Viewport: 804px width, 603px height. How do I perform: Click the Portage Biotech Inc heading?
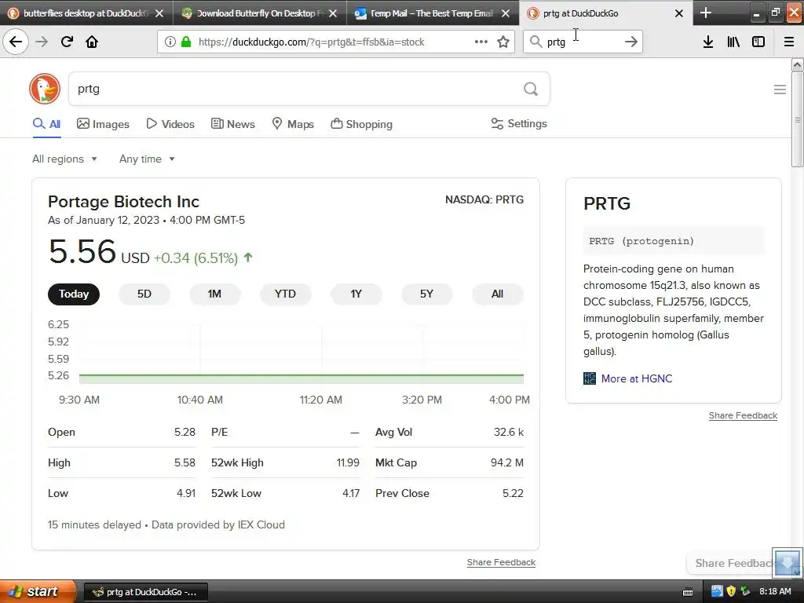pos(123,202)
